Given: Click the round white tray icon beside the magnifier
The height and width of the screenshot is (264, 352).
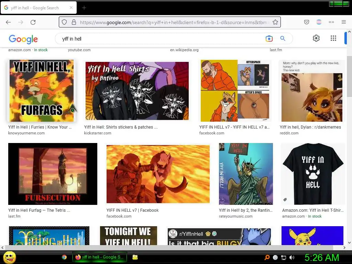Looking at the screenshot, I should coord(275,257).
